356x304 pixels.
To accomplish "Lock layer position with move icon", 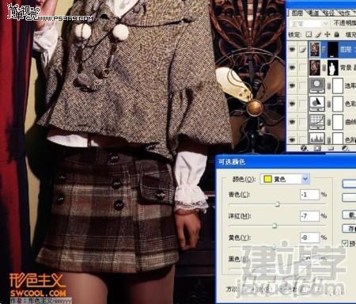I will click(328, 35).
